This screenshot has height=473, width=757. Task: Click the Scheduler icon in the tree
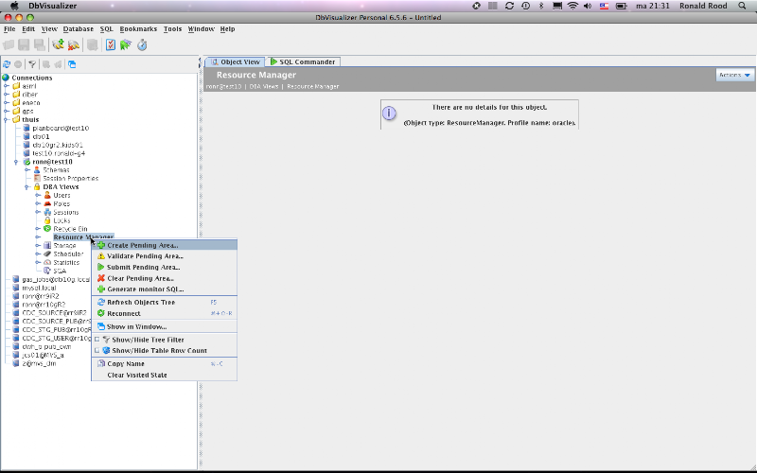pos(47,254)
